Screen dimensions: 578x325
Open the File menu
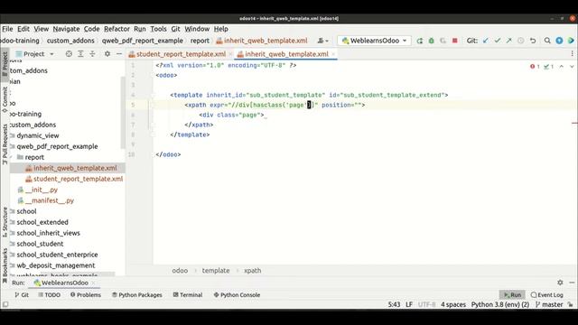click(x=7, y=29)
